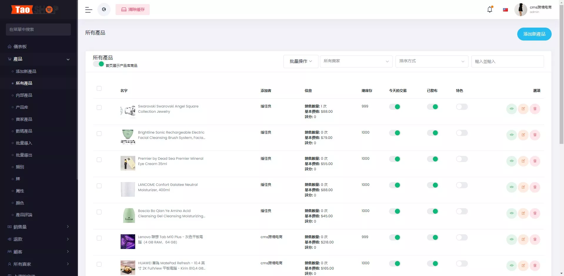Select 數碼產品 in the sidebar
564x276 pixels.
[24, 131]
